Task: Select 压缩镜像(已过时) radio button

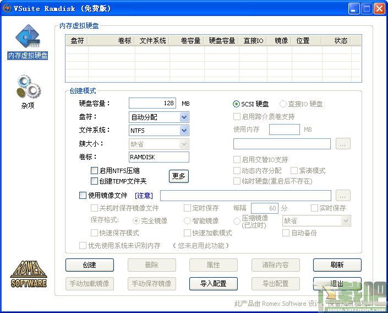Action: coord(237,221)
